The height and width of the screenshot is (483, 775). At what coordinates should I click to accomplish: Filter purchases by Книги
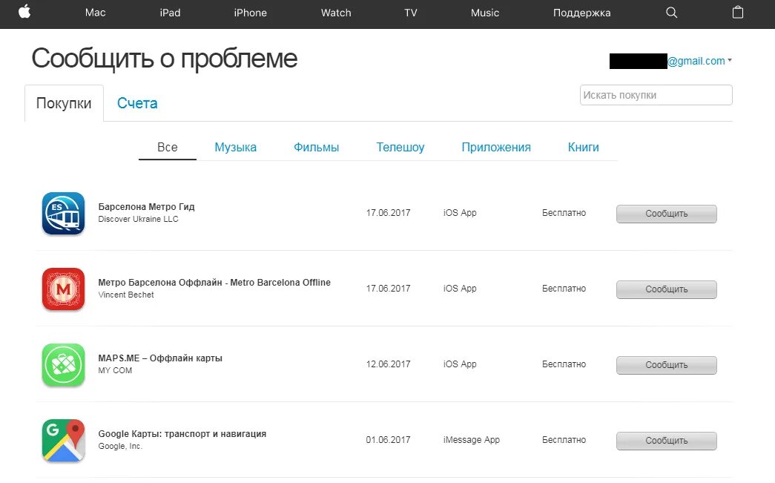(583, 148)
